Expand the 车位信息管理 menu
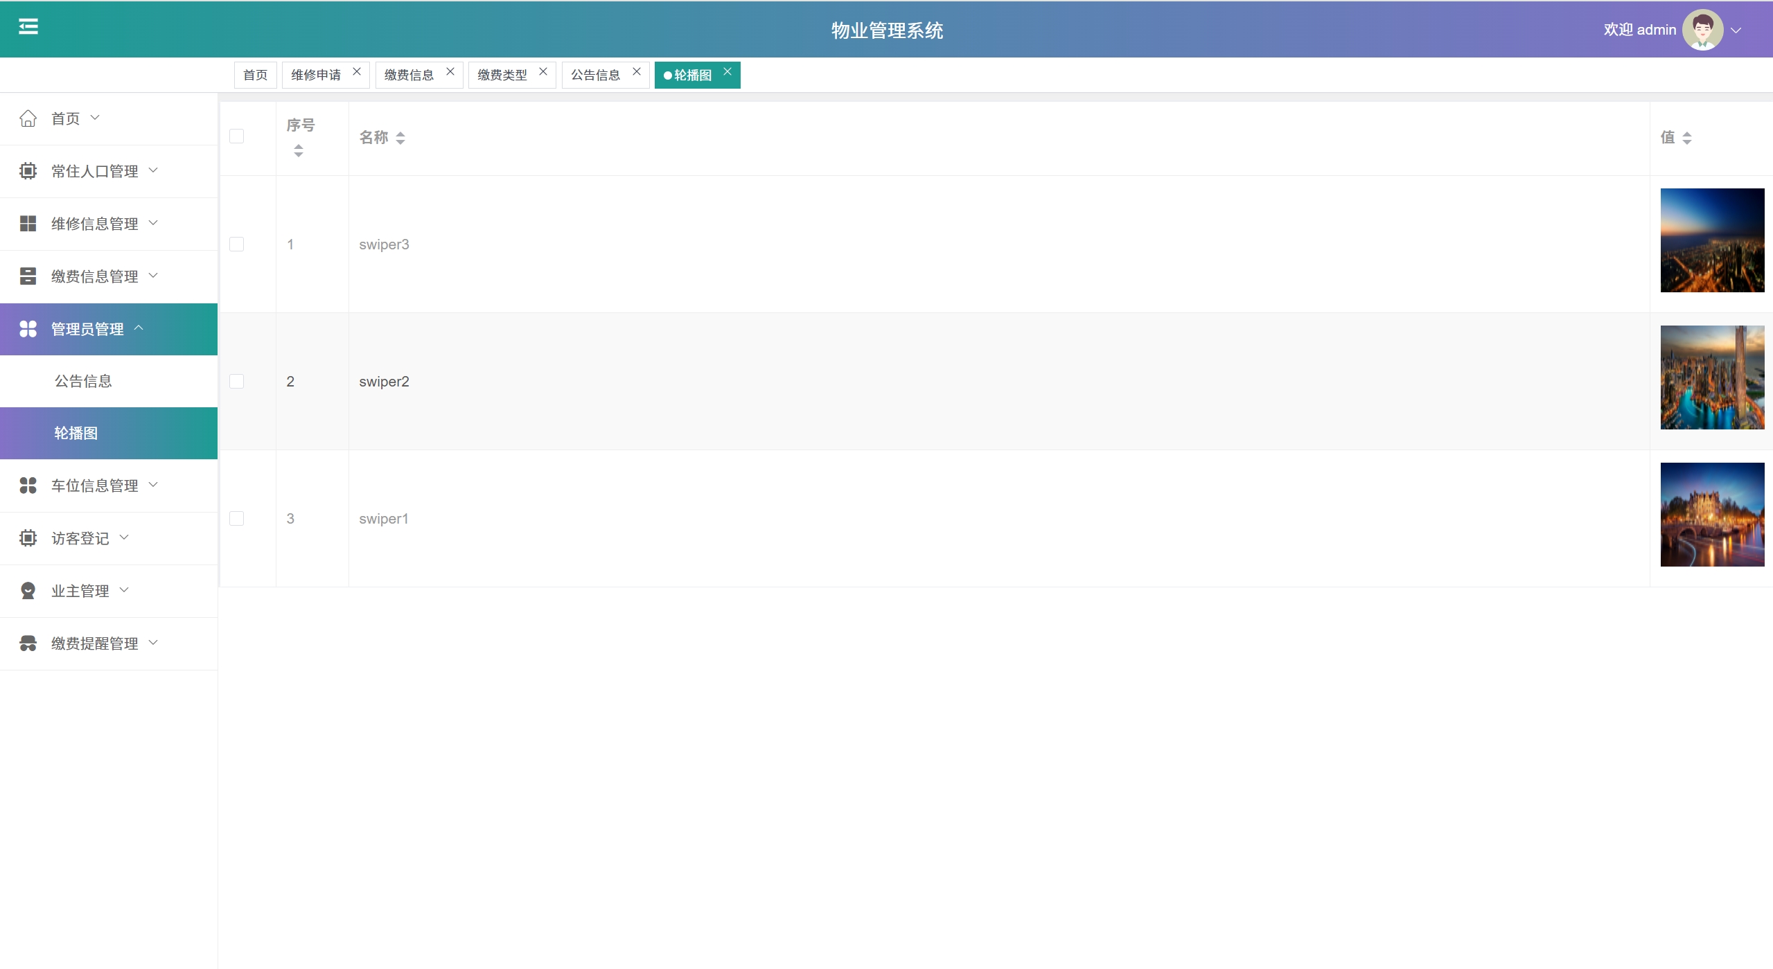 (x=94, y=486)
